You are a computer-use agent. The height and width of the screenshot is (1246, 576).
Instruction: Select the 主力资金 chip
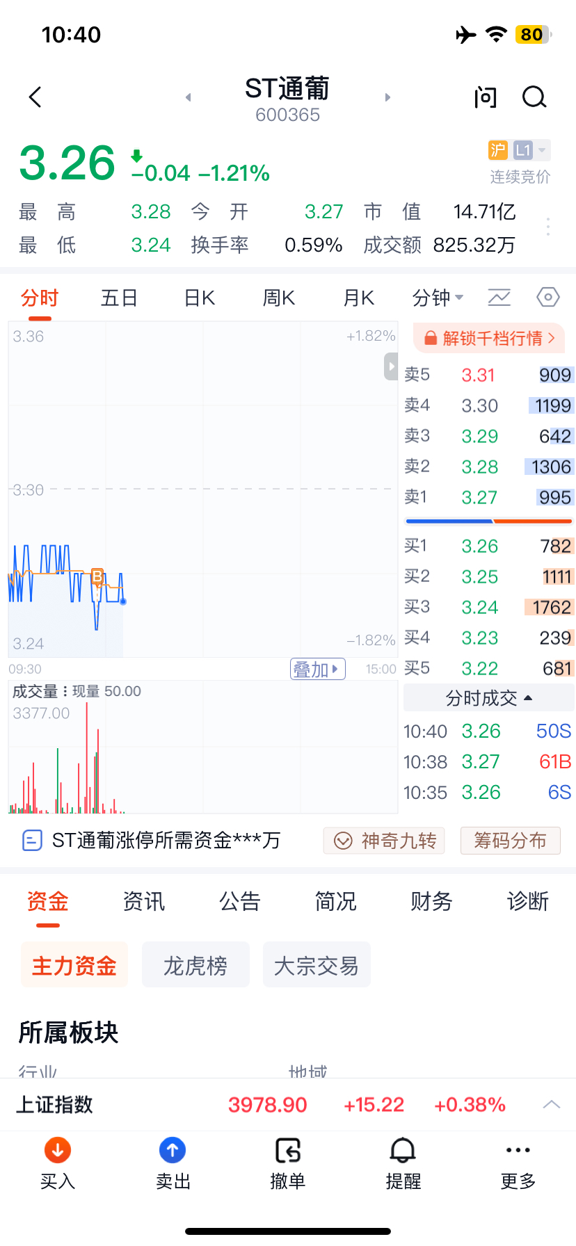74,965
